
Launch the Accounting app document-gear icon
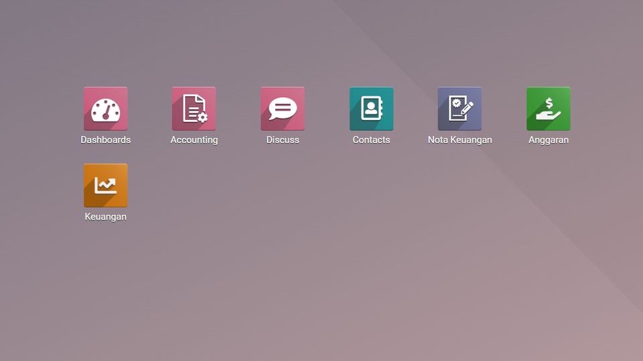point(194,109)
